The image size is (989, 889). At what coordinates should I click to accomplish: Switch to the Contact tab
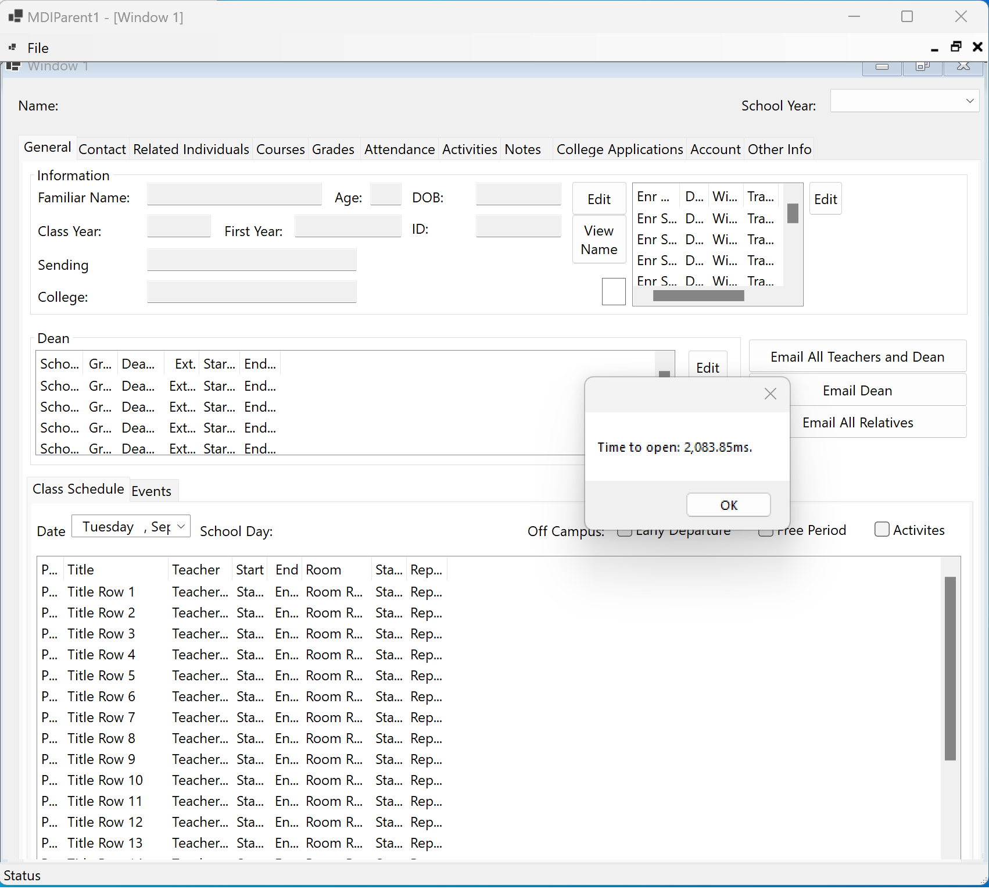[102, 149]
